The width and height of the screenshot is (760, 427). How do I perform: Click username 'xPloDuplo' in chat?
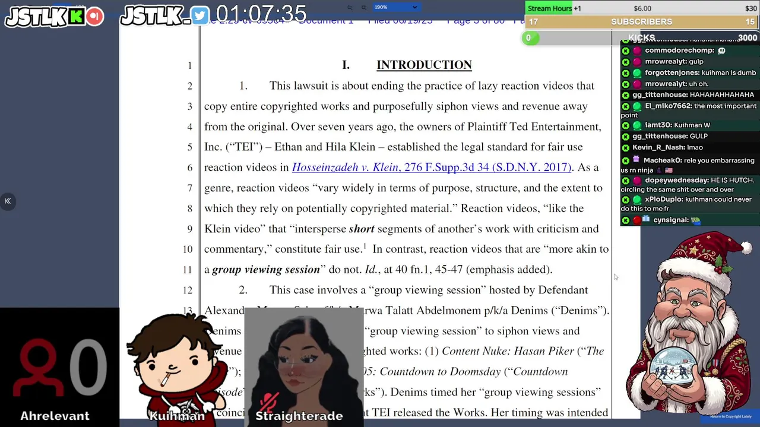(x=664, y=200)
